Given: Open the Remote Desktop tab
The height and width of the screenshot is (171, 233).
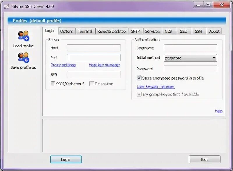Looking at the screenshot, I should (x=112, y=31).
